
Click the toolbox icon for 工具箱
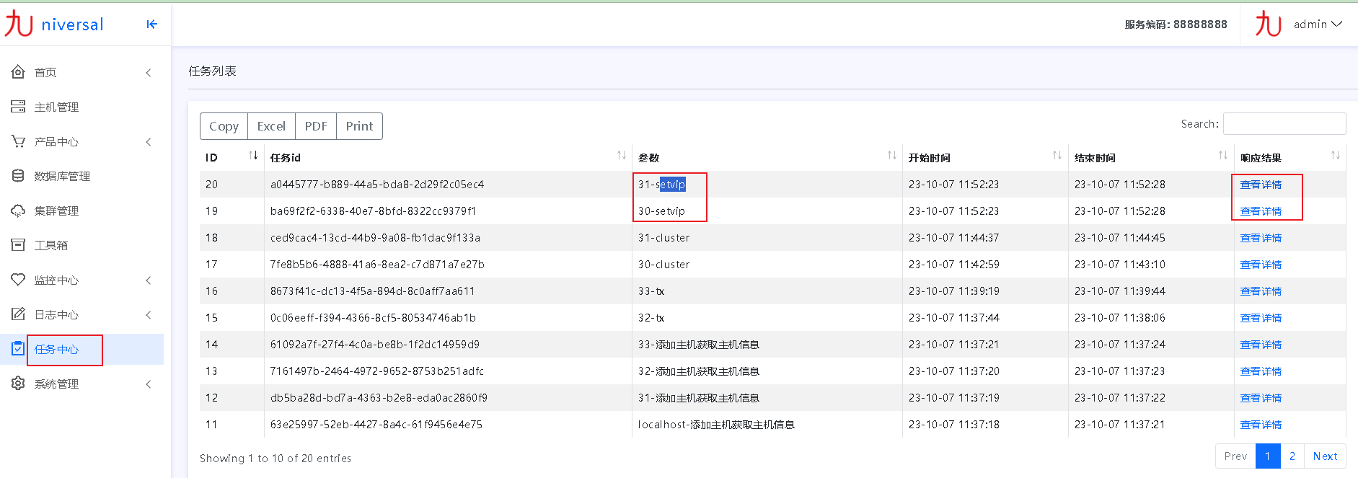(x=18, y=245)
